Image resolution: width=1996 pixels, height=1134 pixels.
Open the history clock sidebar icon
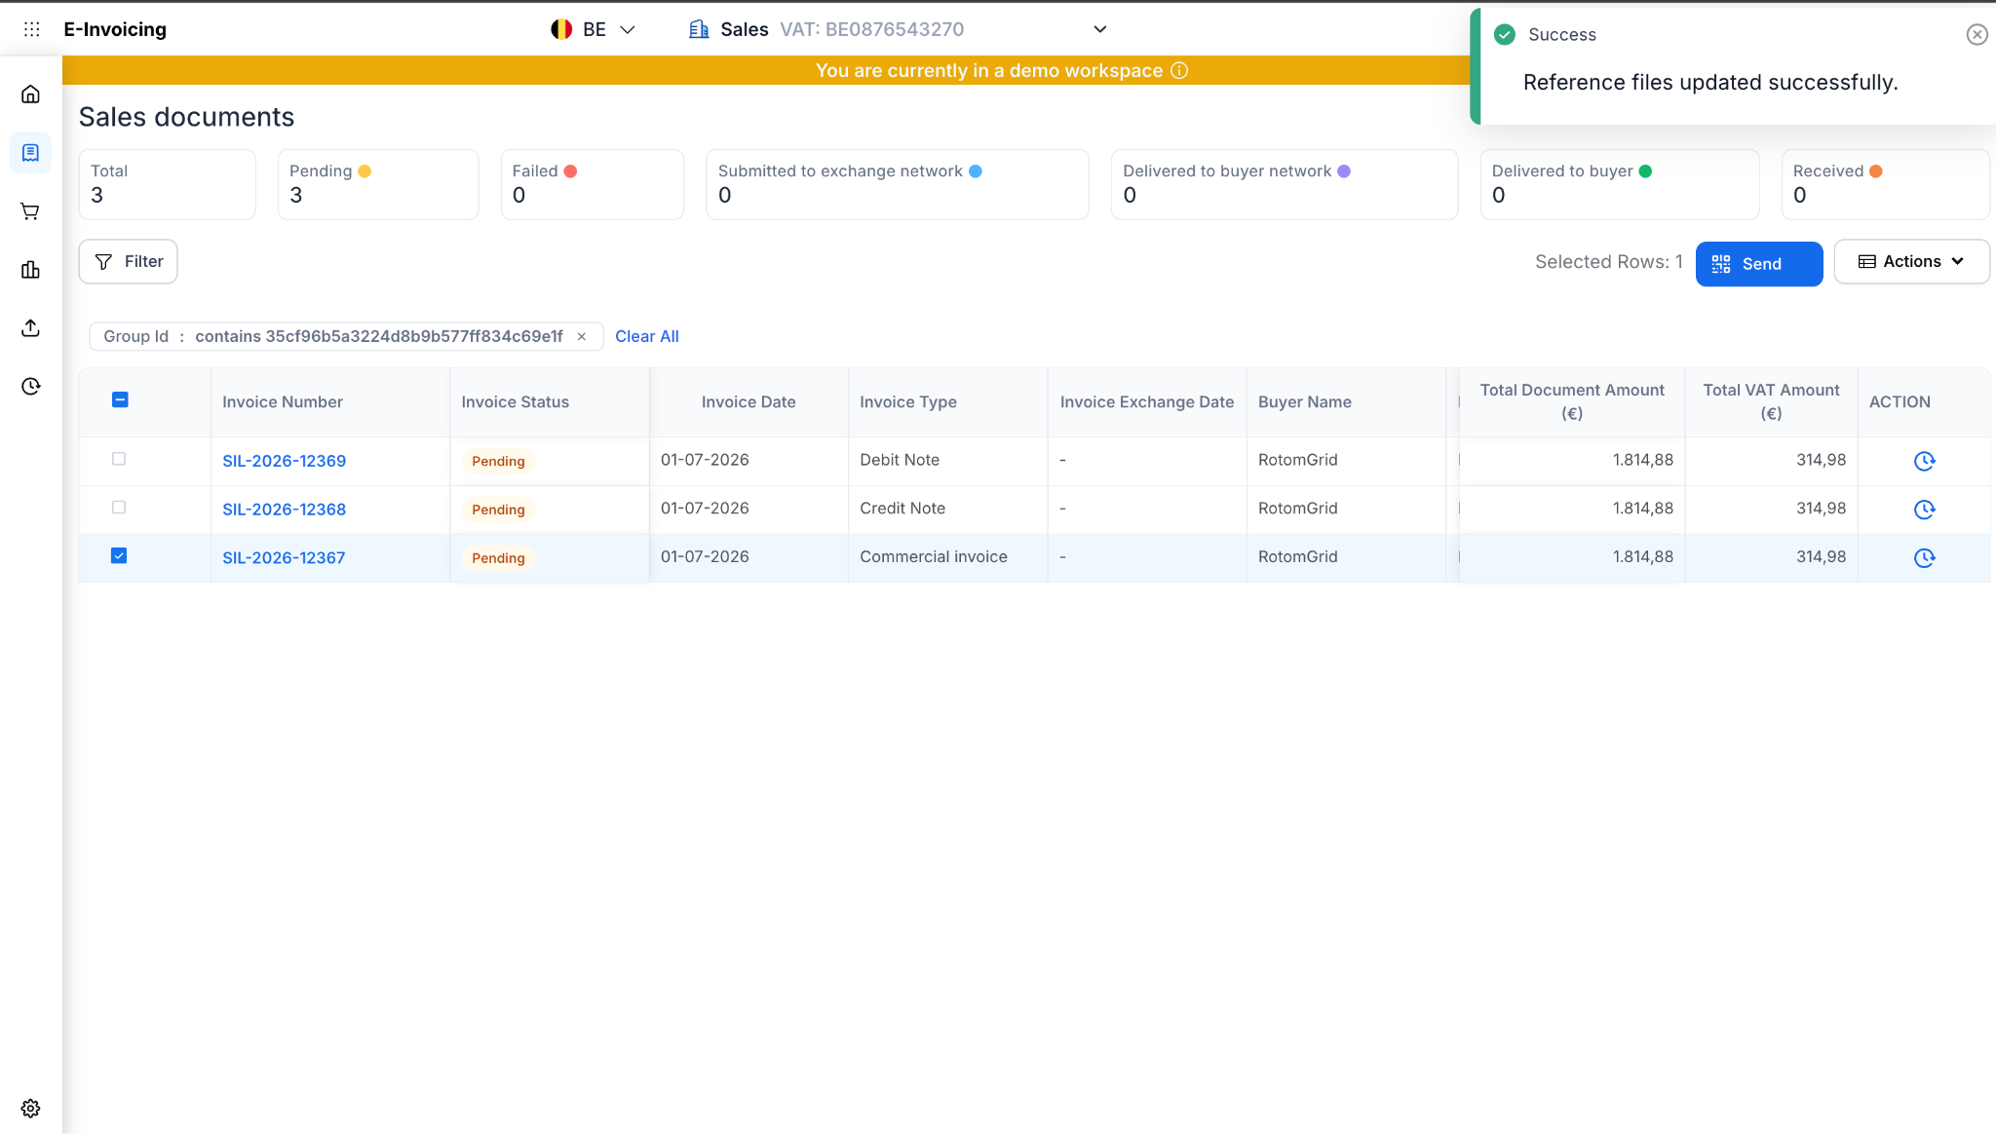tap(30, 387)
